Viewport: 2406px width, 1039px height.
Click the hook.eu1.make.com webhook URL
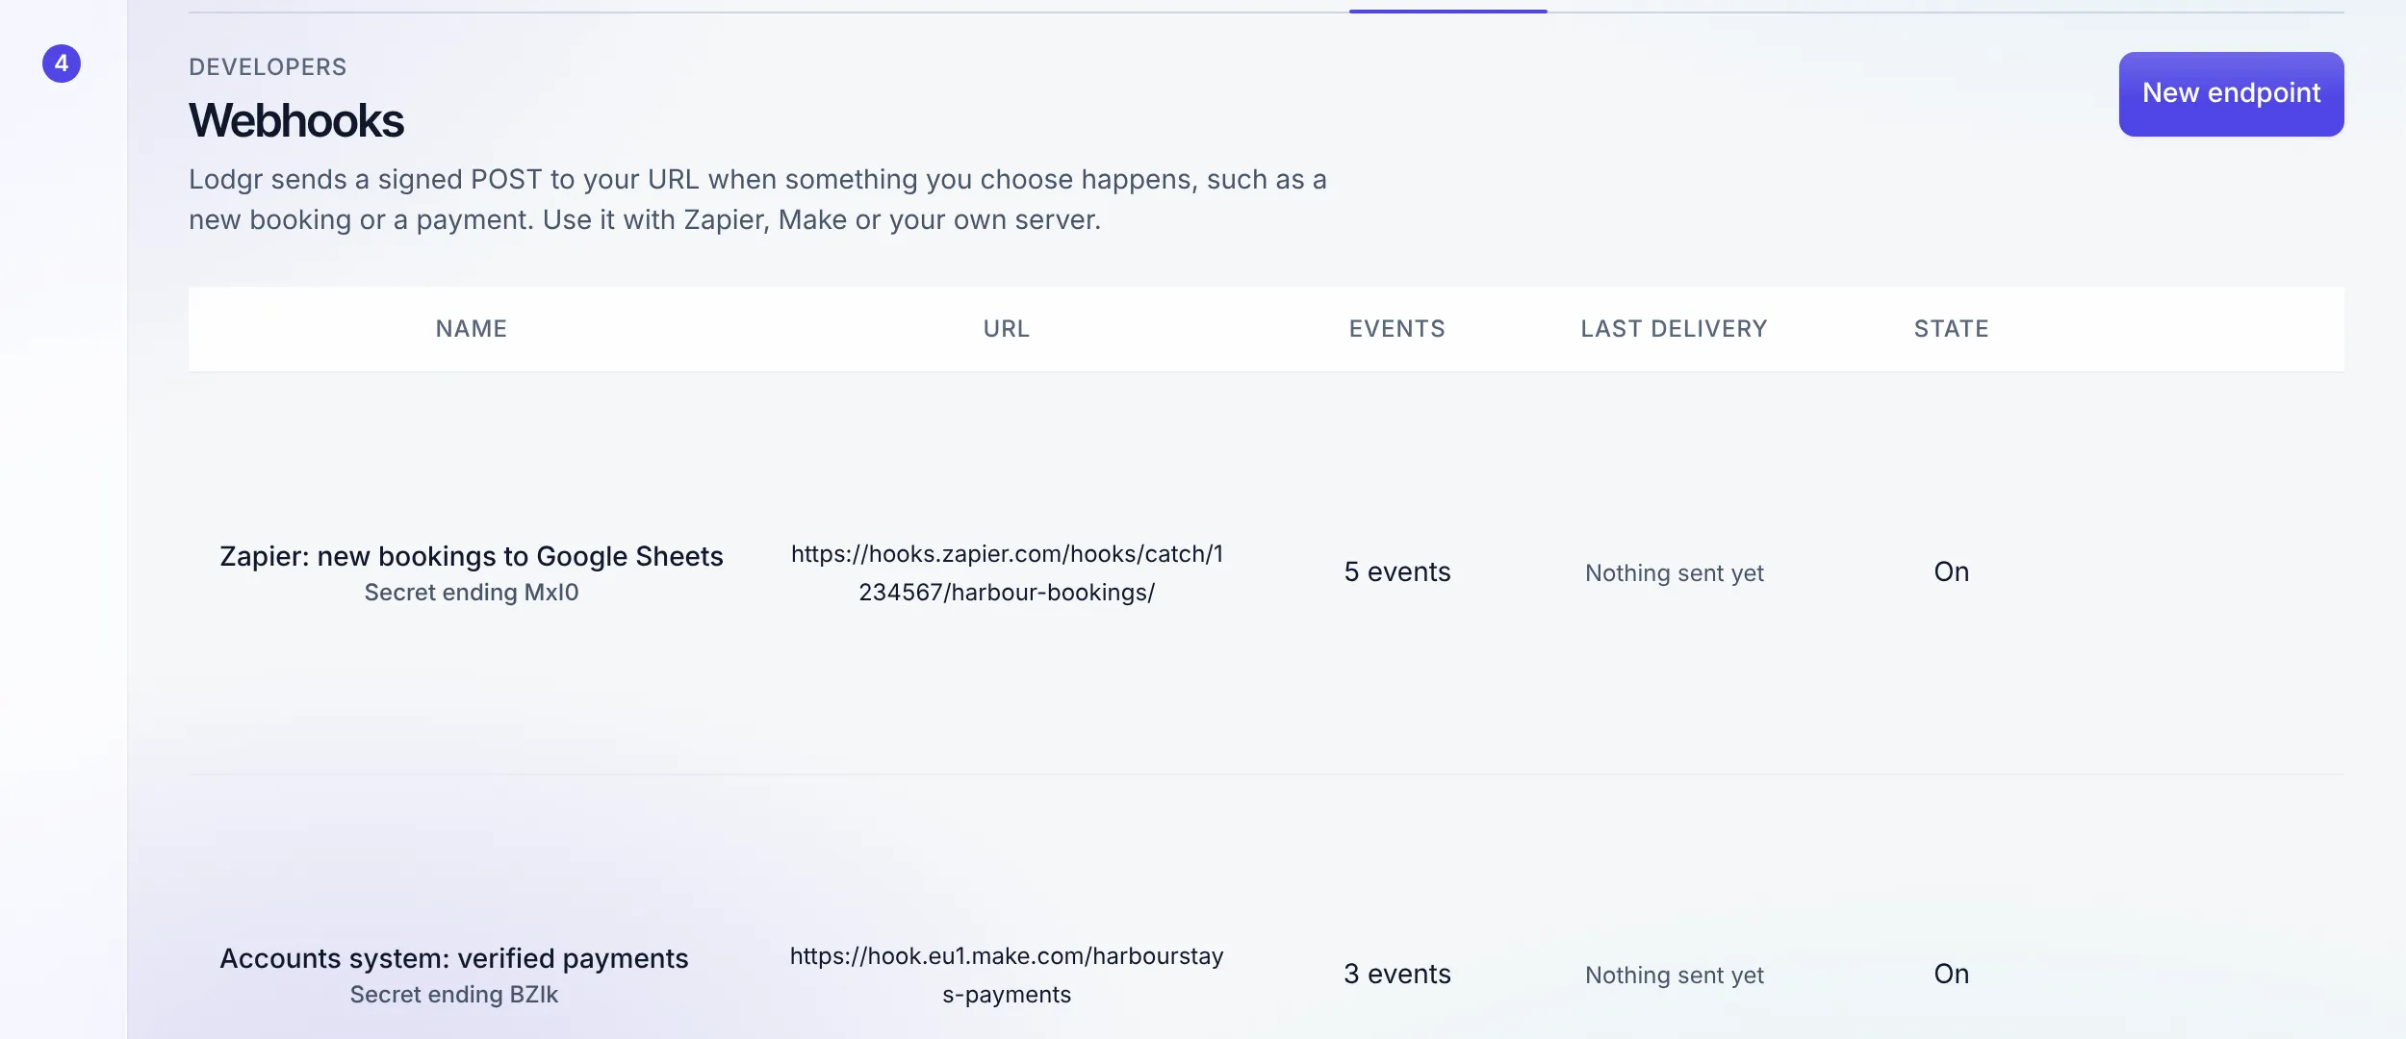[x=1007, y=975]
